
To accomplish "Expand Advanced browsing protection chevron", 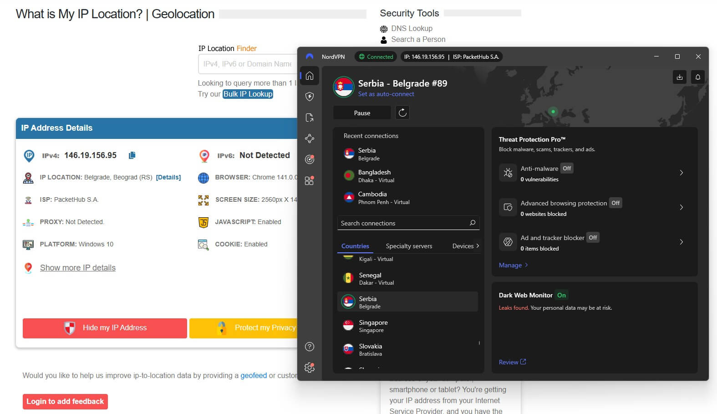I will tap(681, 207).
